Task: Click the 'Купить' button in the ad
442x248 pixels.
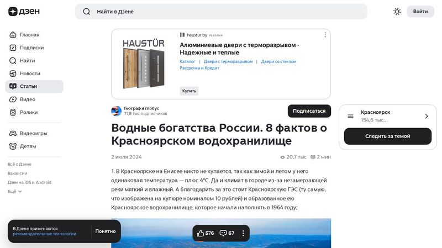Action: 189,91
